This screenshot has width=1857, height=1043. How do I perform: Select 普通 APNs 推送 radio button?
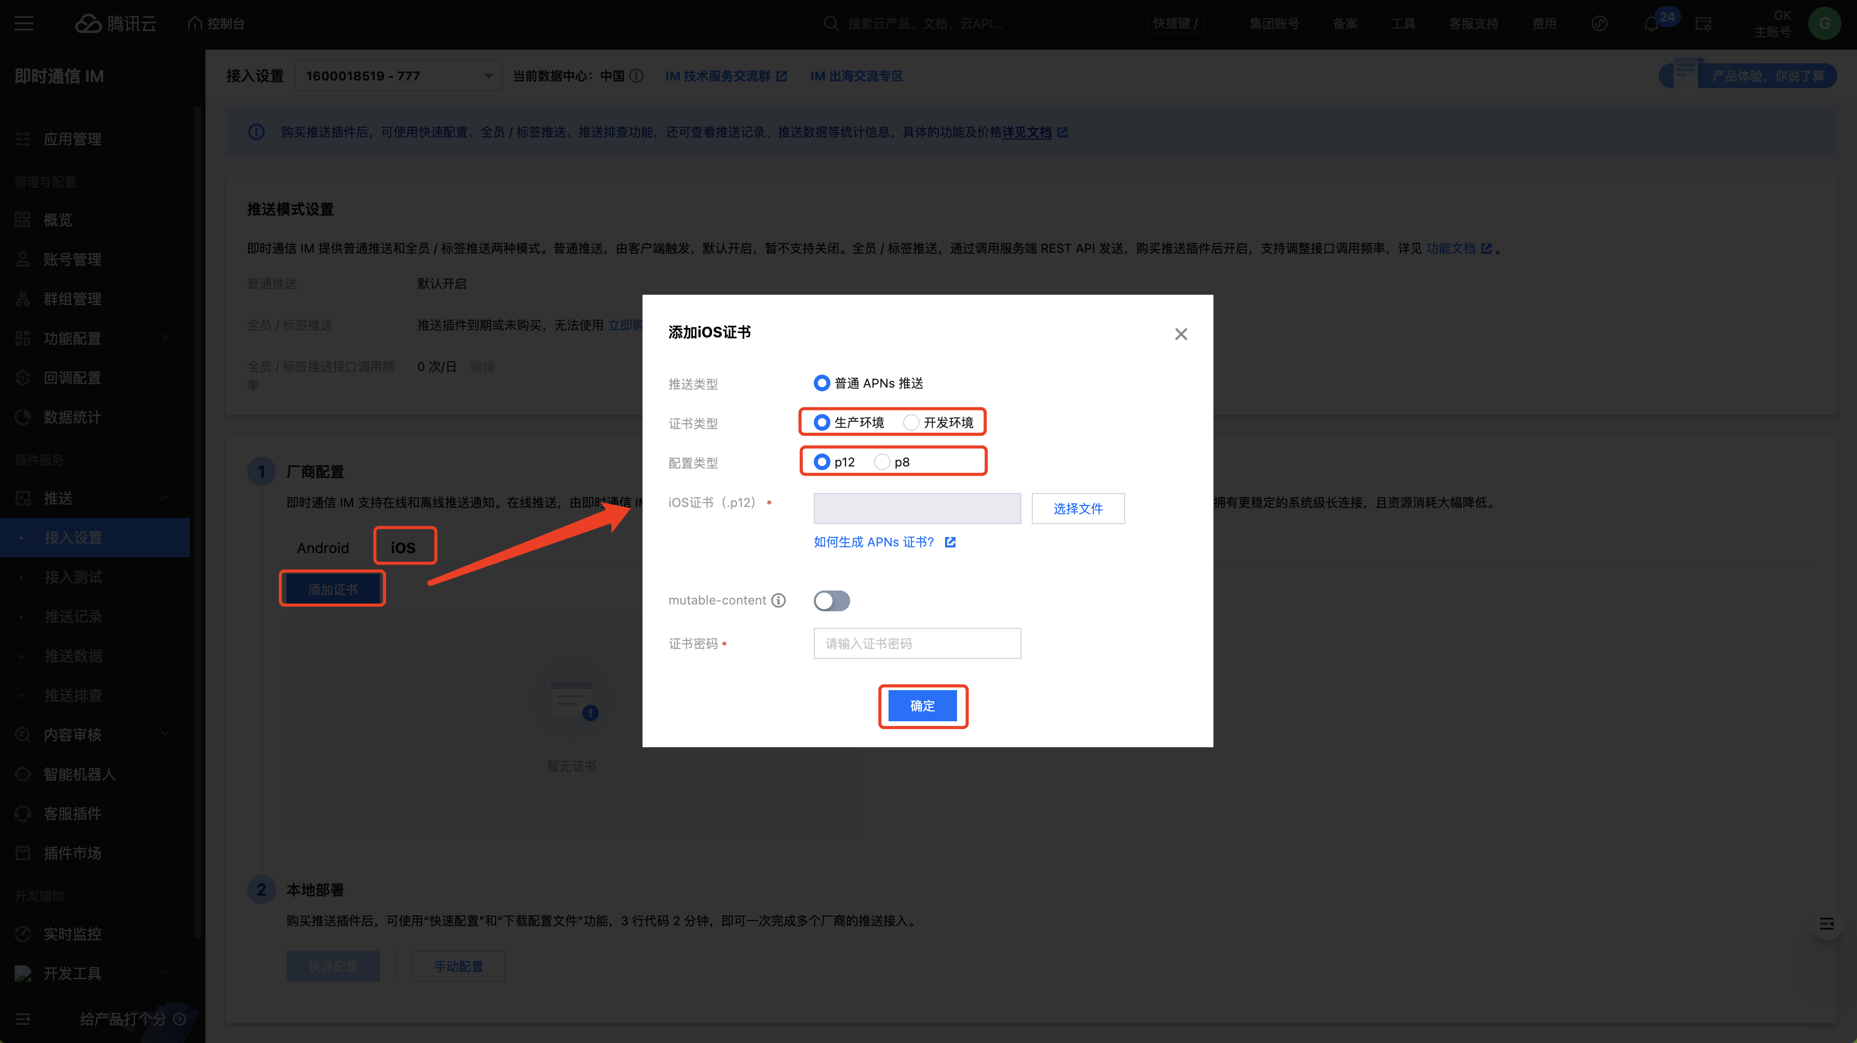point(822,383)
